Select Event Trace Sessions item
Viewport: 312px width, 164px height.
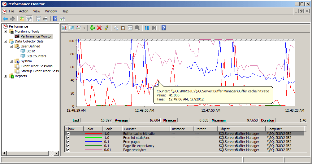point(37,66)
